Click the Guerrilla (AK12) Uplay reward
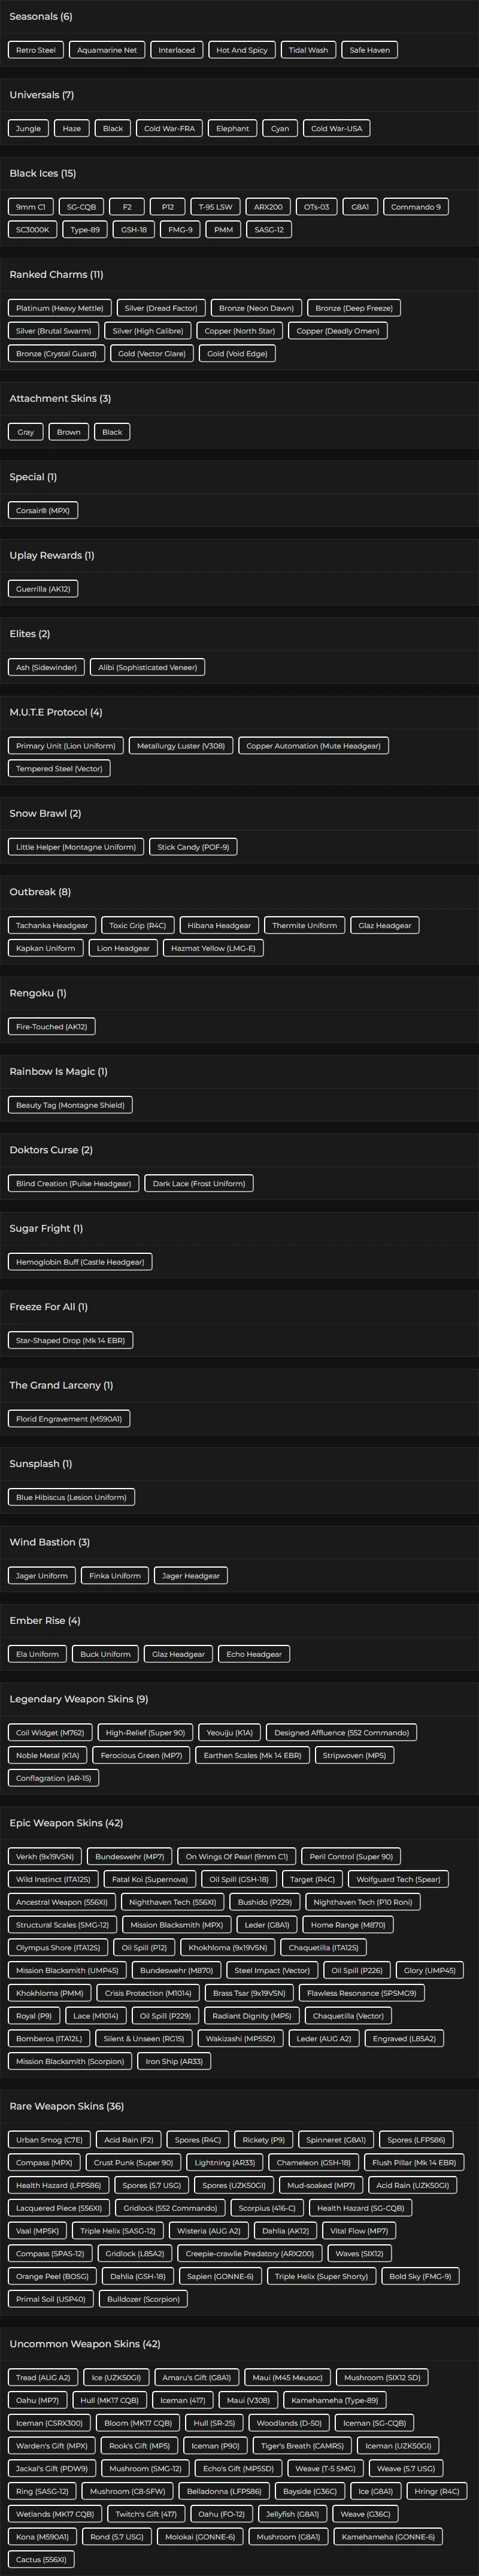This screenshot has height=2576, width=479. (x=43, y=589)
